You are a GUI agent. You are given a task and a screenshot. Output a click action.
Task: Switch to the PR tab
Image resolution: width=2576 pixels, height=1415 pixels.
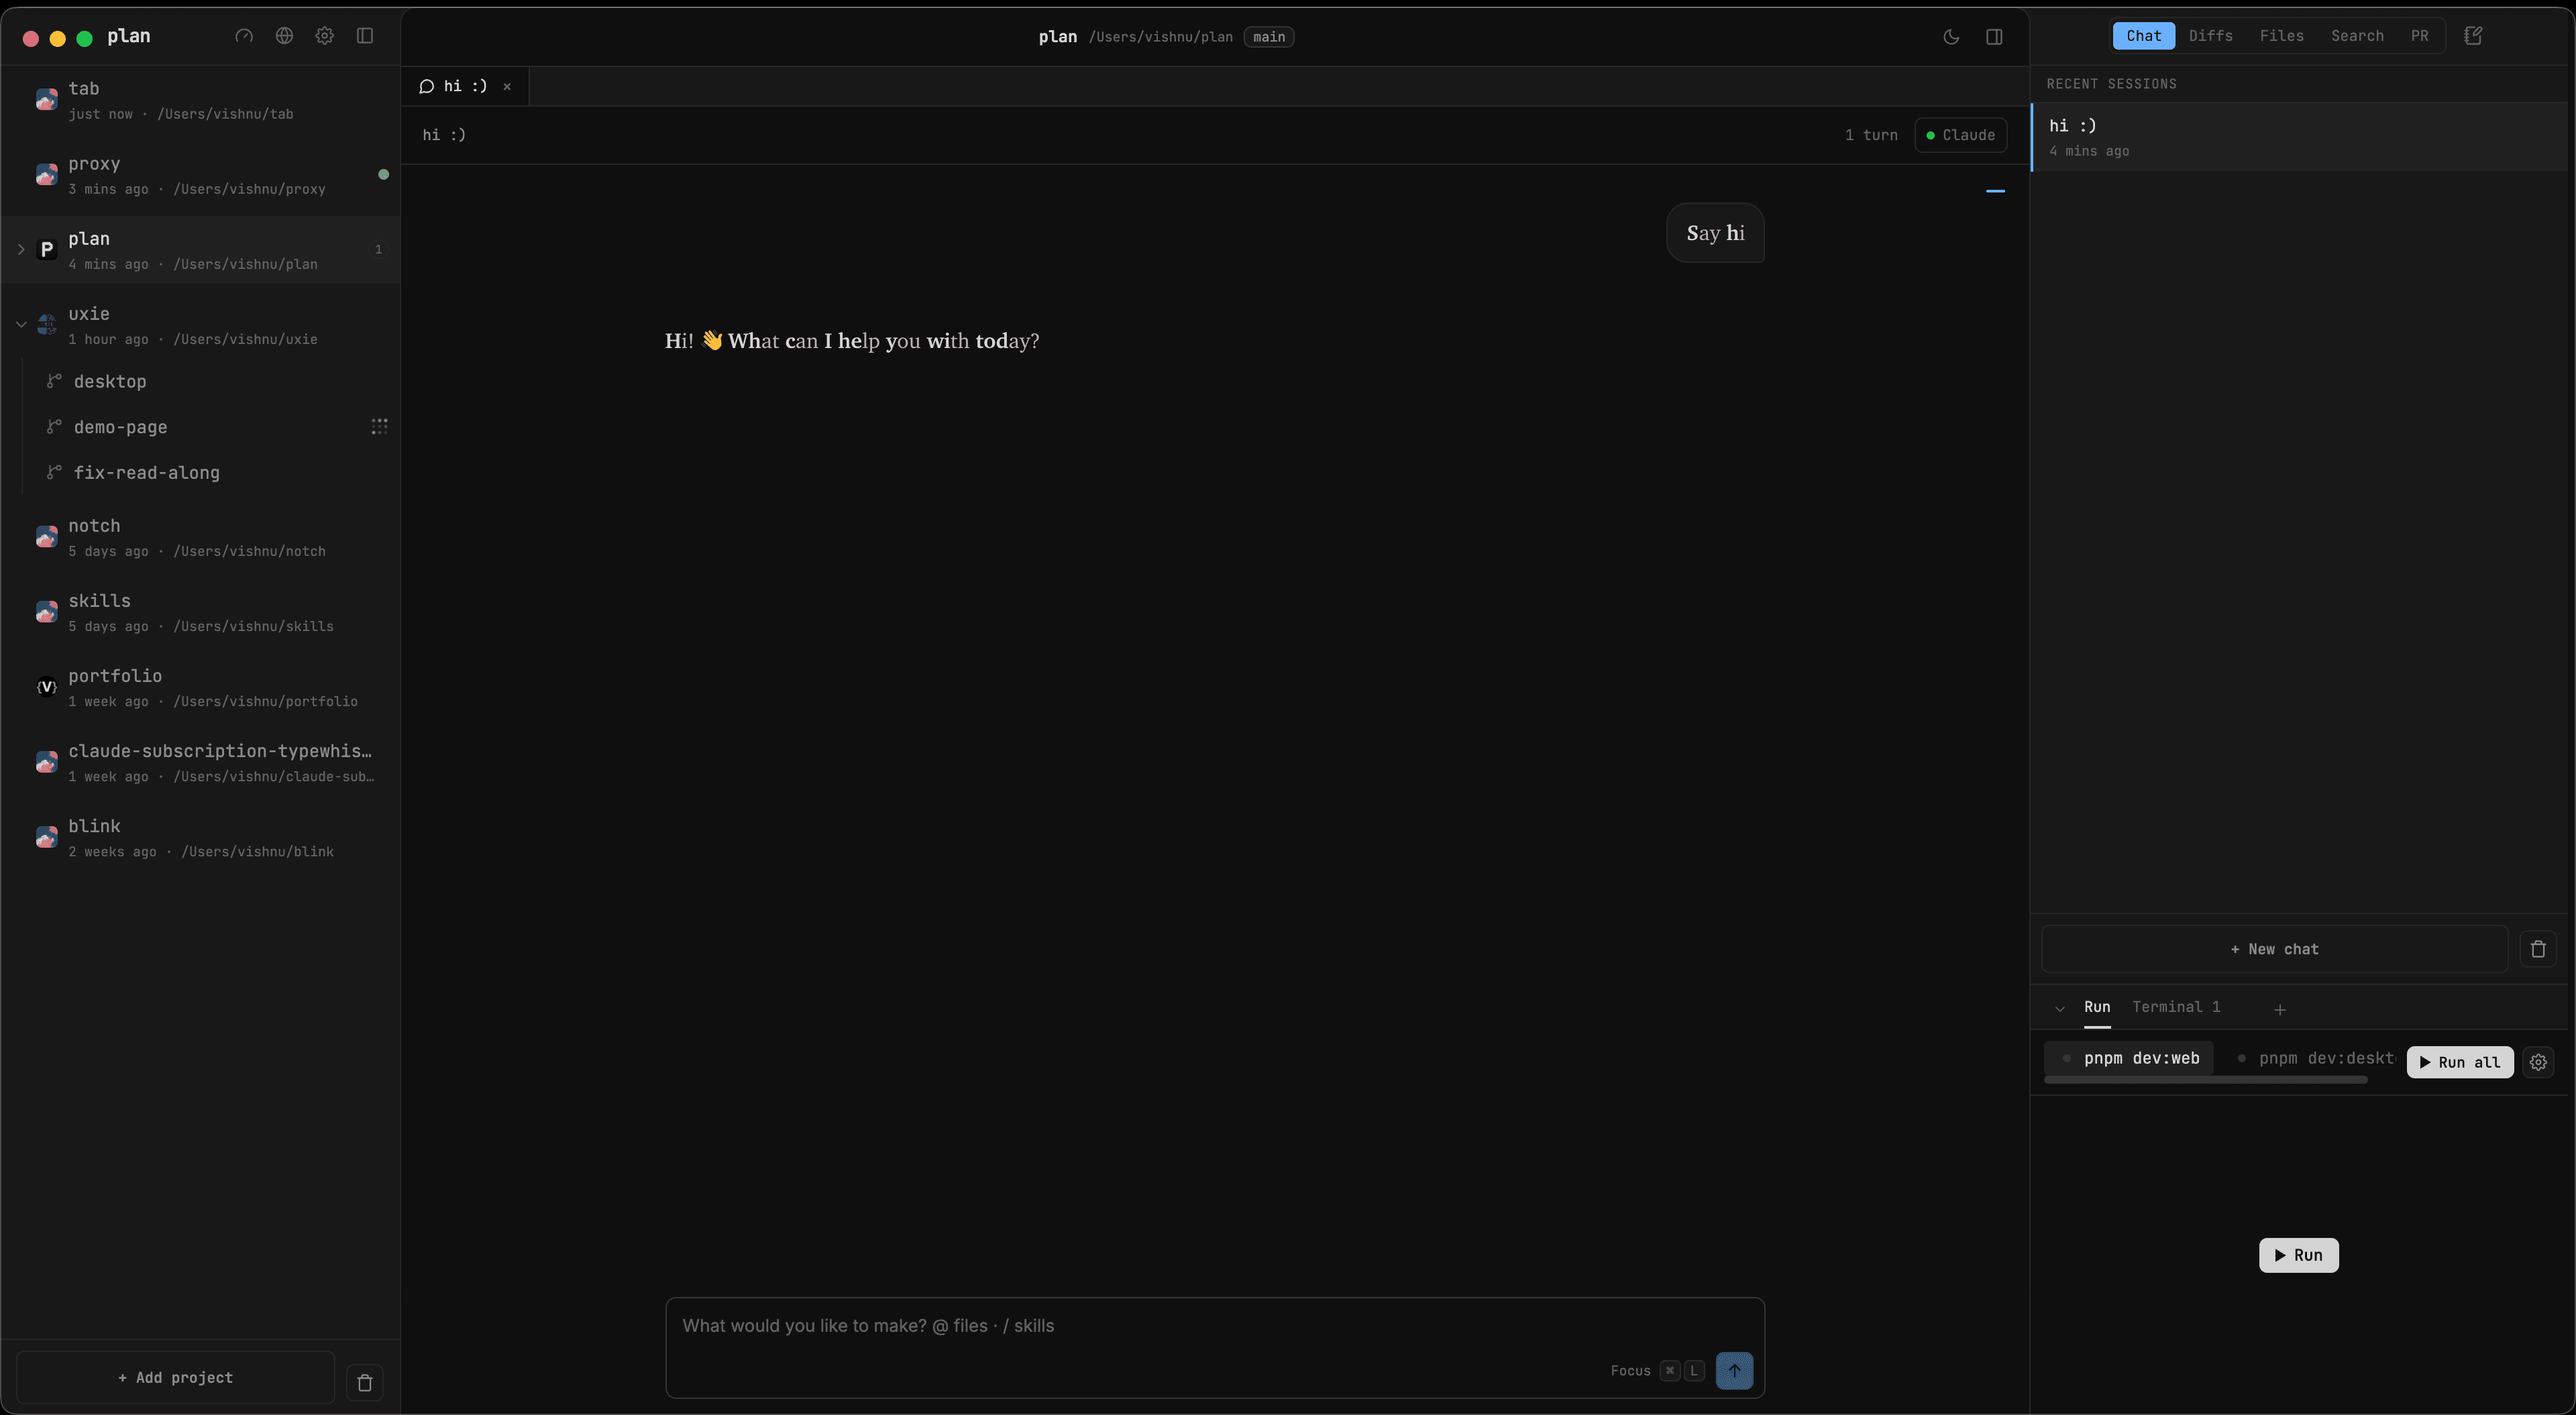click(x=2419, y=36)
